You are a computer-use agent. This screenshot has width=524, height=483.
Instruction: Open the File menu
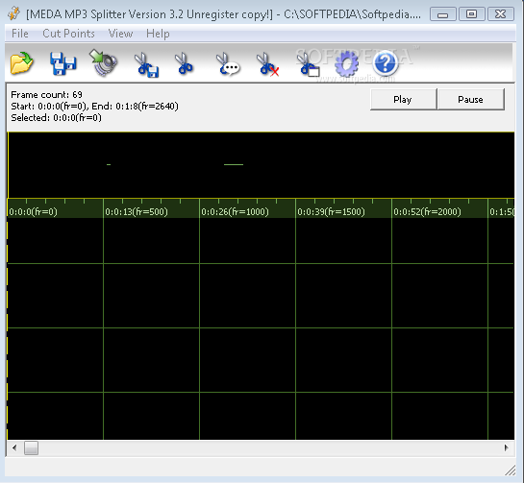point(20,34)
